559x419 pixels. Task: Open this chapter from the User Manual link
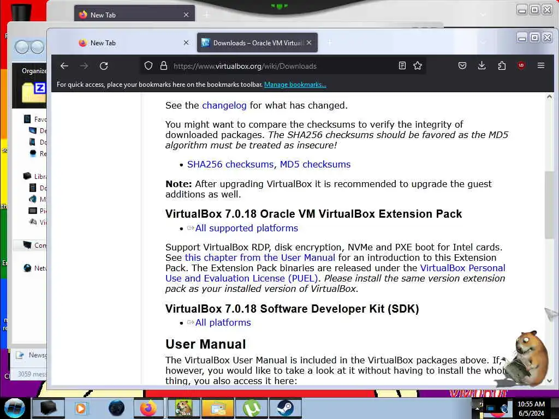coord(260,258)
